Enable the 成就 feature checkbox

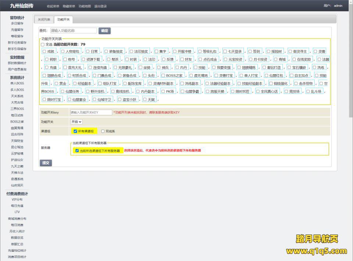click(44, 51)
